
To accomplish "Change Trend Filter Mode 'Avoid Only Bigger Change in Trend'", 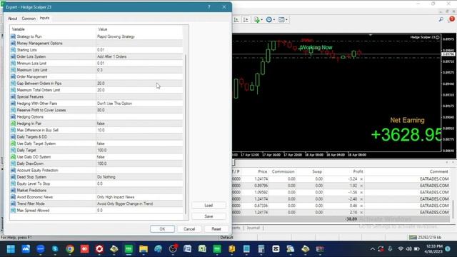I will 139,203.
